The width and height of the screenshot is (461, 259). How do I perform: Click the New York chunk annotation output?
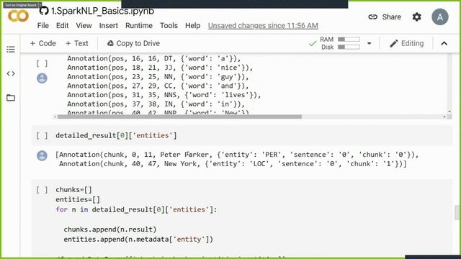(233, 163)
